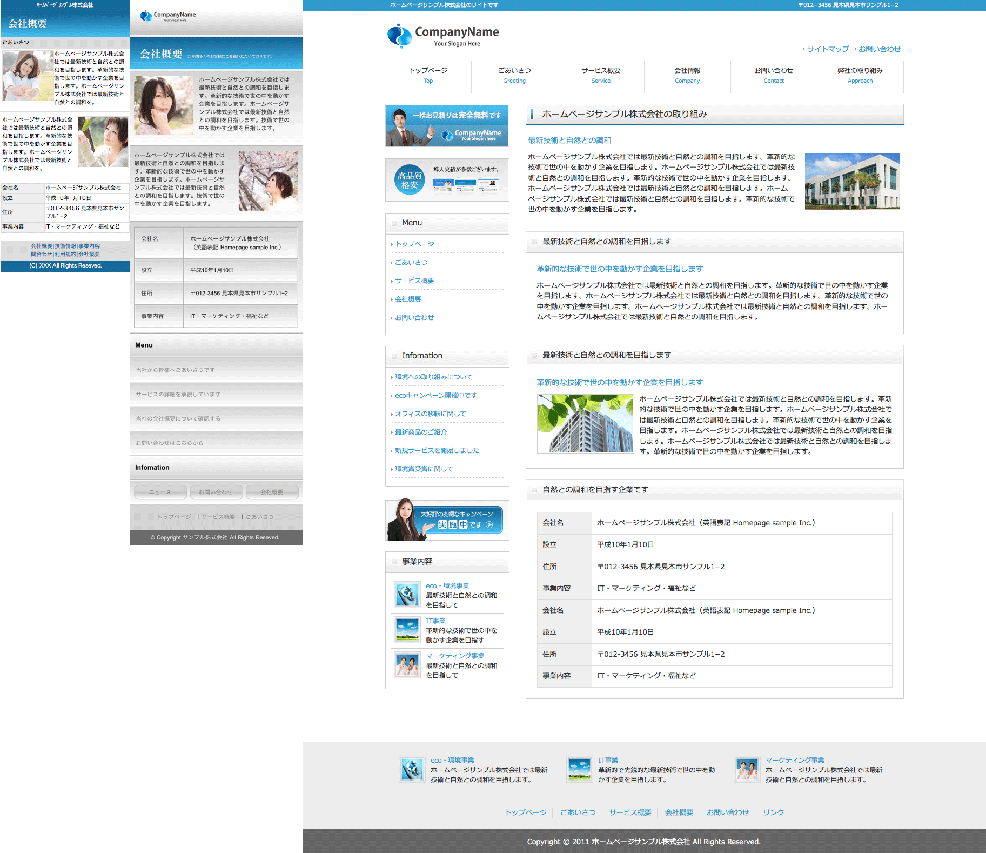The image size is (986, 853).
Task: Click the small CompanyName logo in mobile preview
Action: pos(168,16)
